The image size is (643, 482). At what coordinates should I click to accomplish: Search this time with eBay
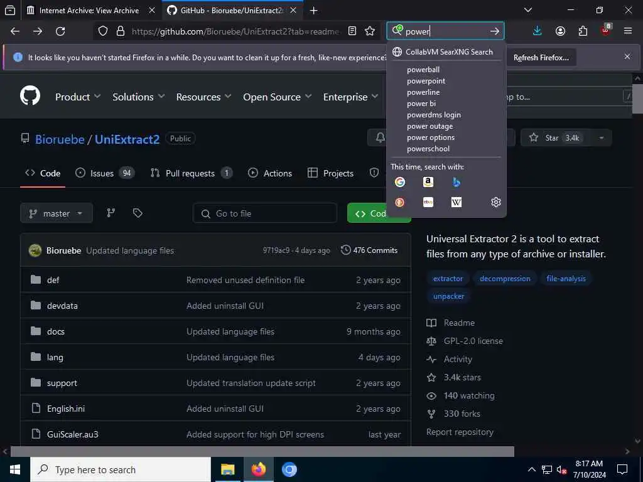pos(428,202)
